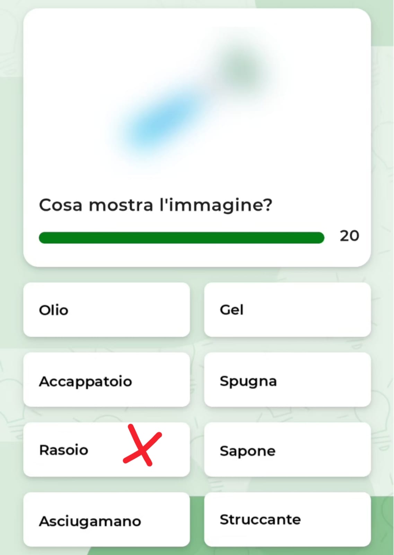The image size is (394, 555).
Task: Click the timer number 20
Action: click(349, 236)
